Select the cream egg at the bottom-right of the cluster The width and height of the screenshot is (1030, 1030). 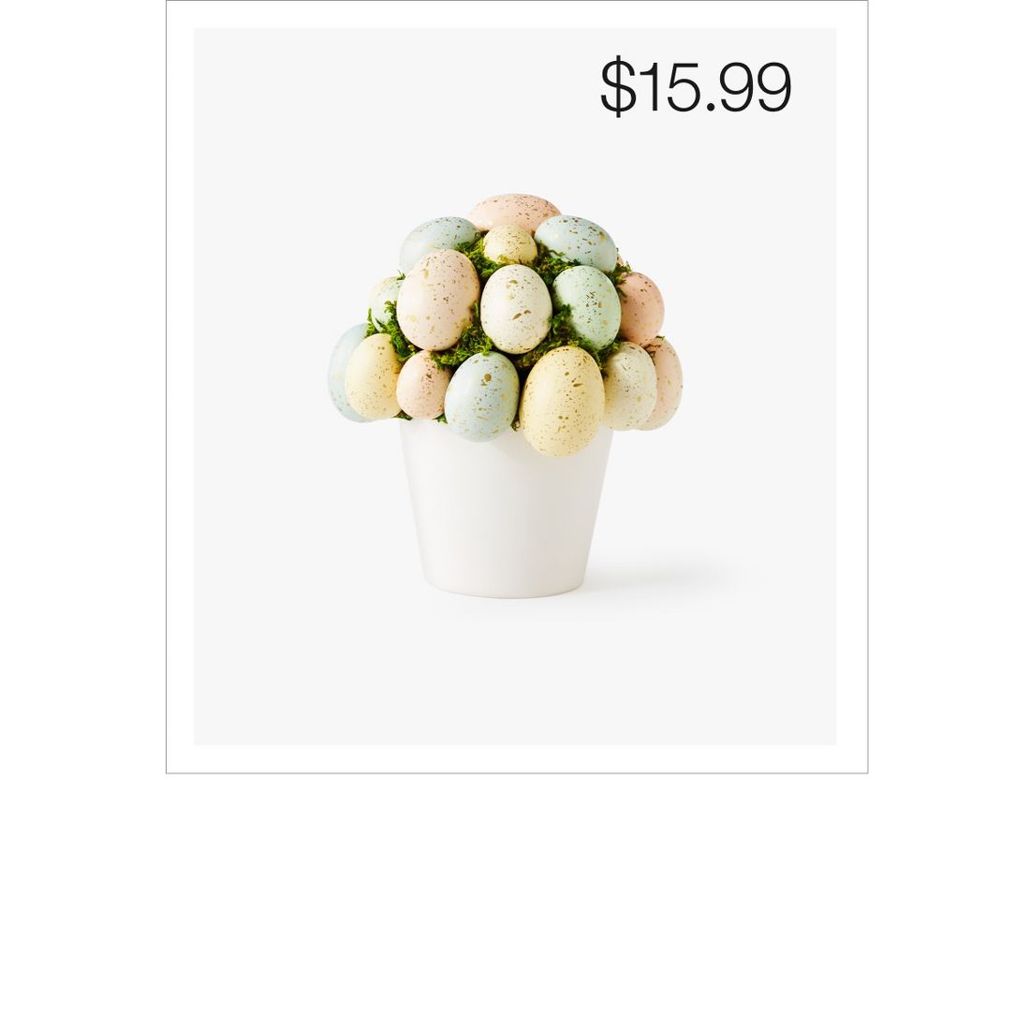(x=628, y=386)
